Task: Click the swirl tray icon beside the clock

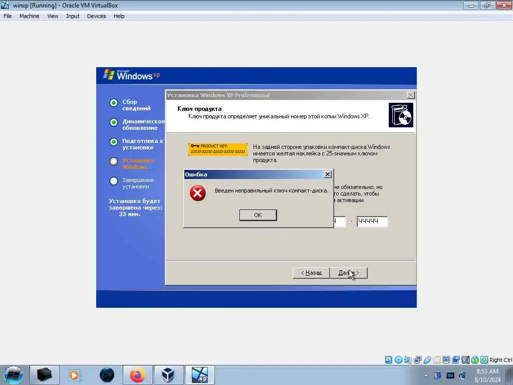Action: 462,375
